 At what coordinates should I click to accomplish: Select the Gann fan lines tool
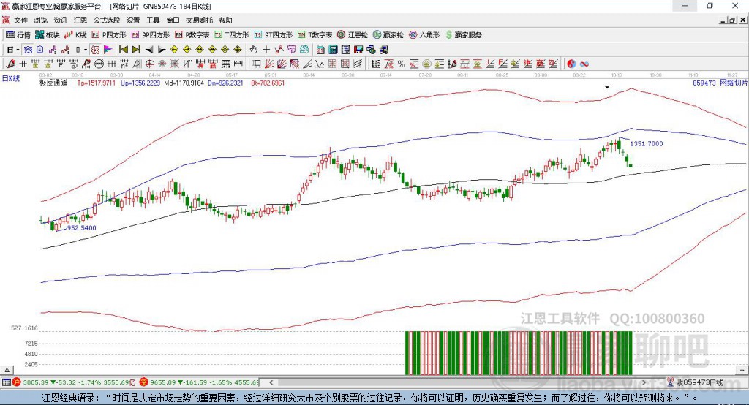269,64
